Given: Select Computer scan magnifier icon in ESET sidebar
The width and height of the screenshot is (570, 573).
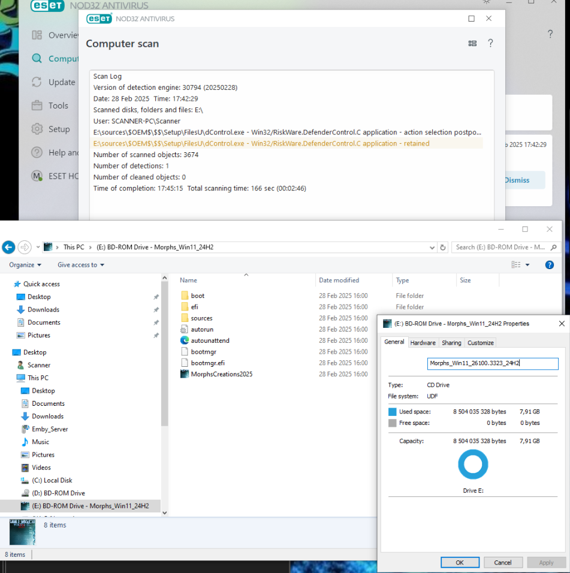Looking at the screenshot, I should click(x=37, y=59).
